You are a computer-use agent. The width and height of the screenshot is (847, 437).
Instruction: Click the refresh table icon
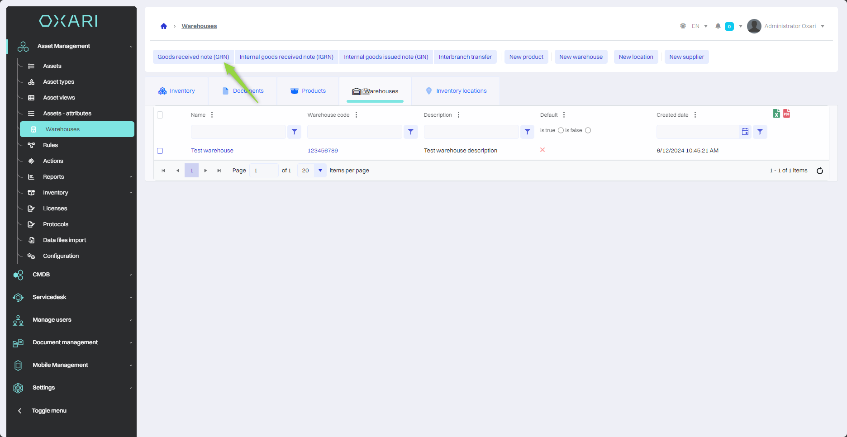point(819,171)
